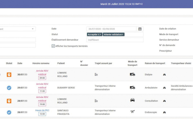Open the date range calendar picker
This screenshot has height=119, width=193.
[140, 29]
